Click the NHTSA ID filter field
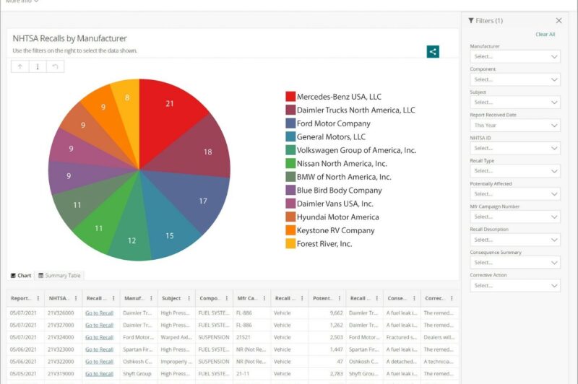578x384 pixels. pos(514,148)
